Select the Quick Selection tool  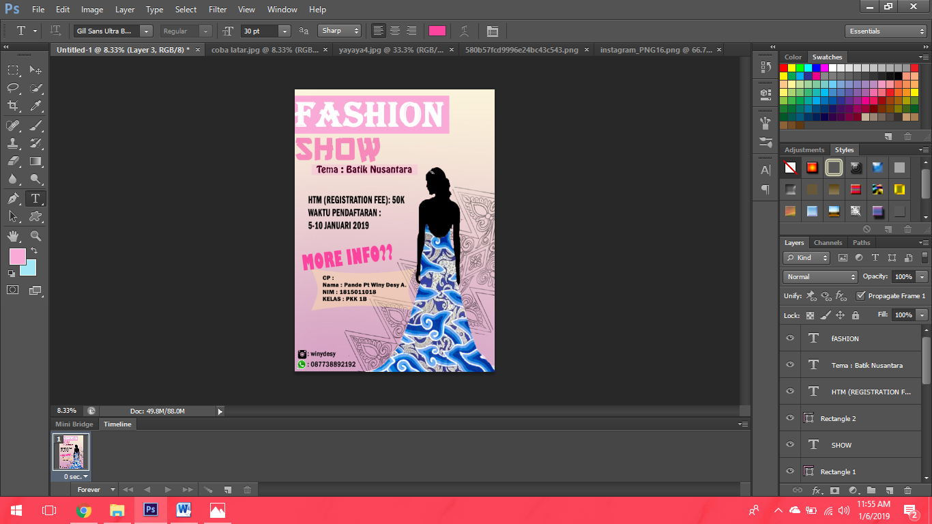click(36, 87)
